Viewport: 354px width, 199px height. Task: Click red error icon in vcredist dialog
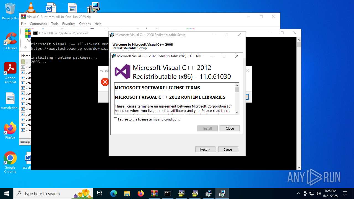tap(105, 82)
